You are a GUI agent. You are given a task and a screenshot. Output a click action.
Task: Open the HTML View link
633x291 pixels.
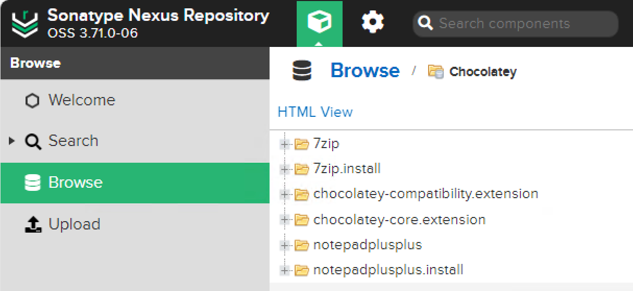315,112
